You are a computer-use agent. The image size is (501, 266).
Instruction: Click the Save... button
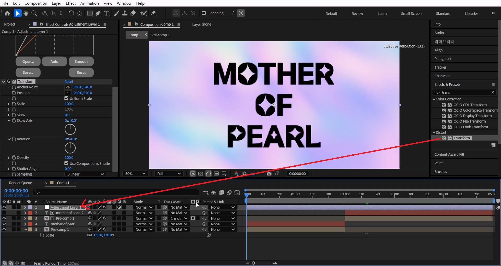click(x=28, y=72)
